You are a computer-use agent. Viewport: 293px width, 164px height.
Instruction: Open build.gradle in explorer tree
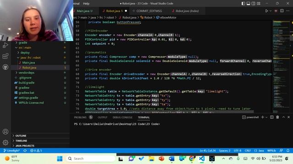tap(27, 83)
